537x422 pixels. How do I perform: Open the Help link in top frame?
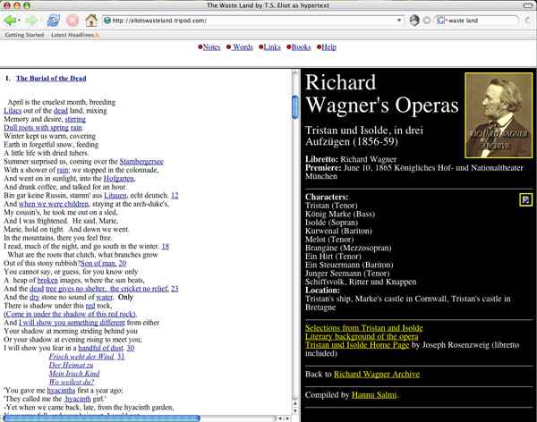click(328, 46)
